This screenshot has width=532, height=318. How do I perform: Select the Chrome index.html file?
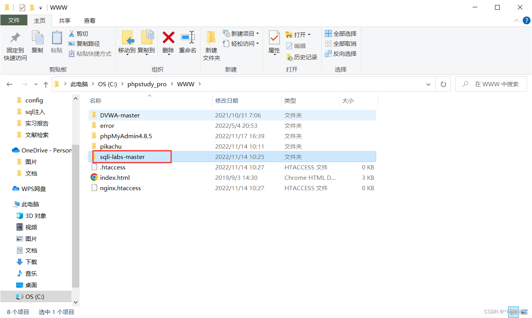tap(232, 177)
